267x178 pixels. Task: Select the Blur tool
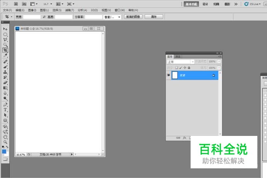(x=5, y=93)
